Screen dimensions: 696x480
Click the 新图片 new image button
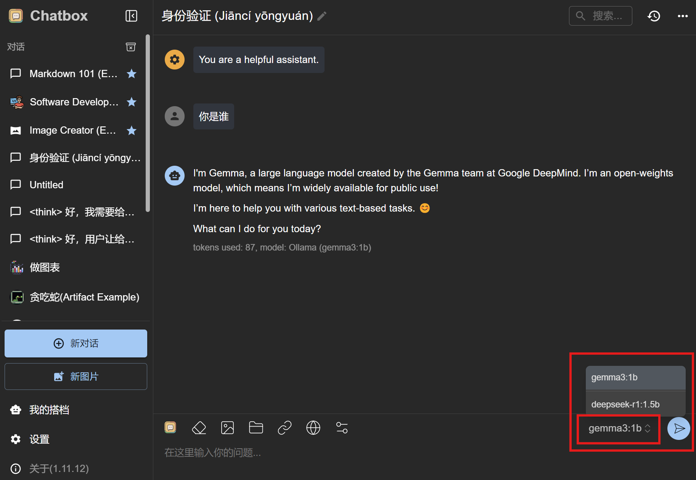click(x=76, y=377)
